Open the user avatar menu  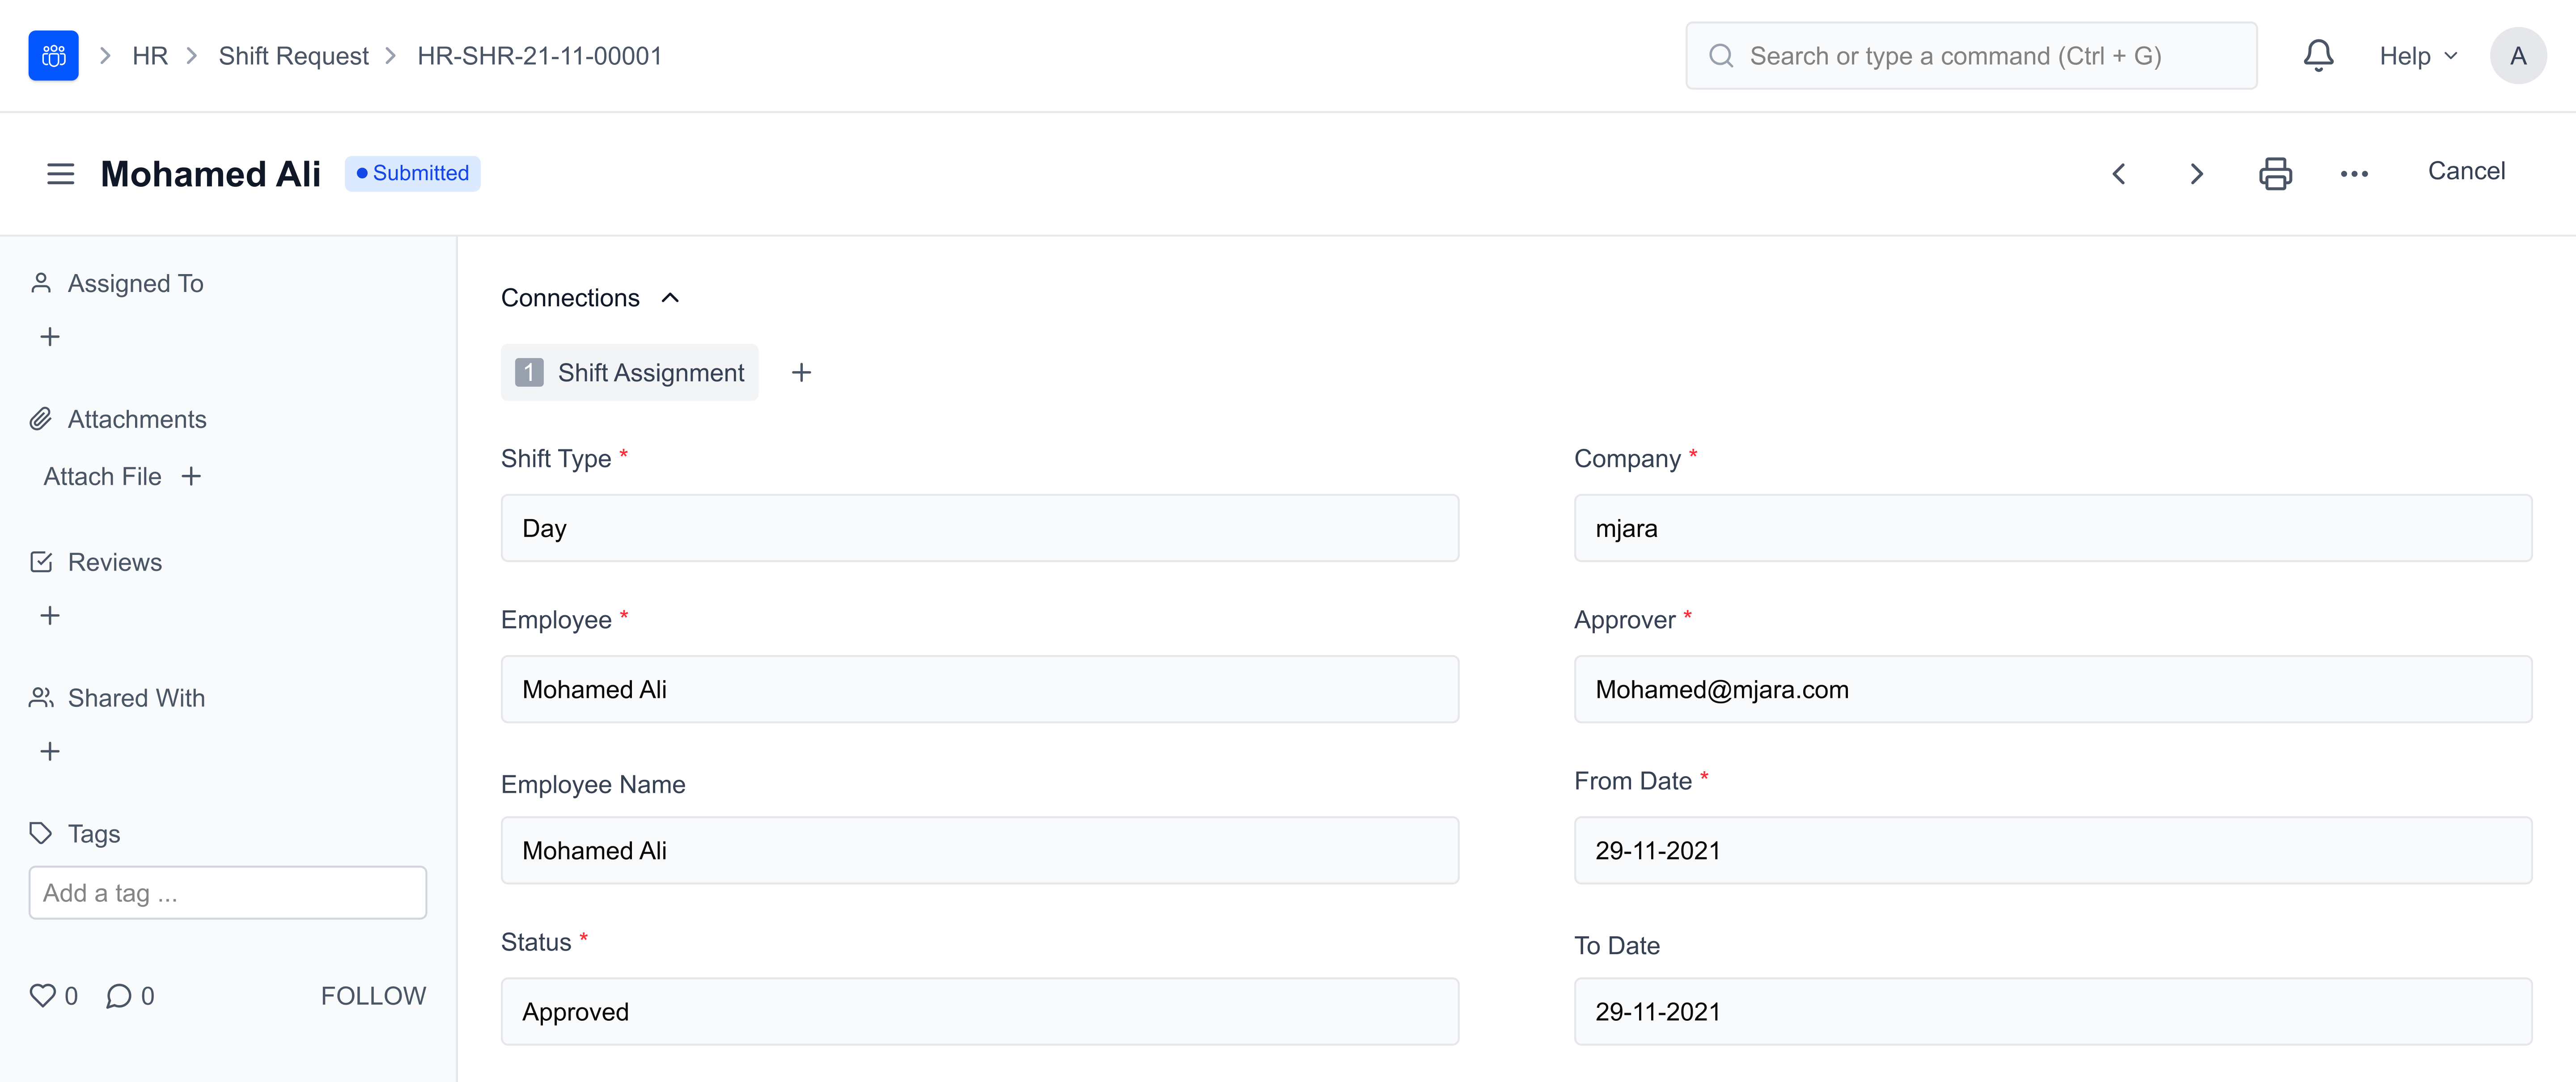tap(2517, 56)
